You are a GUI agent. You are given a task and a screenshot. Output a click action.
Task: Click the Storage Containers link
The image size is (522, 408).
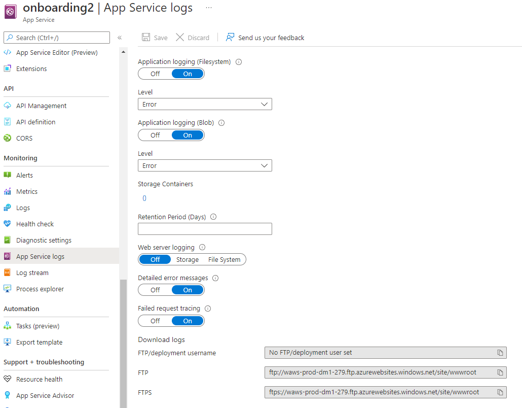[x=144, y=198]
